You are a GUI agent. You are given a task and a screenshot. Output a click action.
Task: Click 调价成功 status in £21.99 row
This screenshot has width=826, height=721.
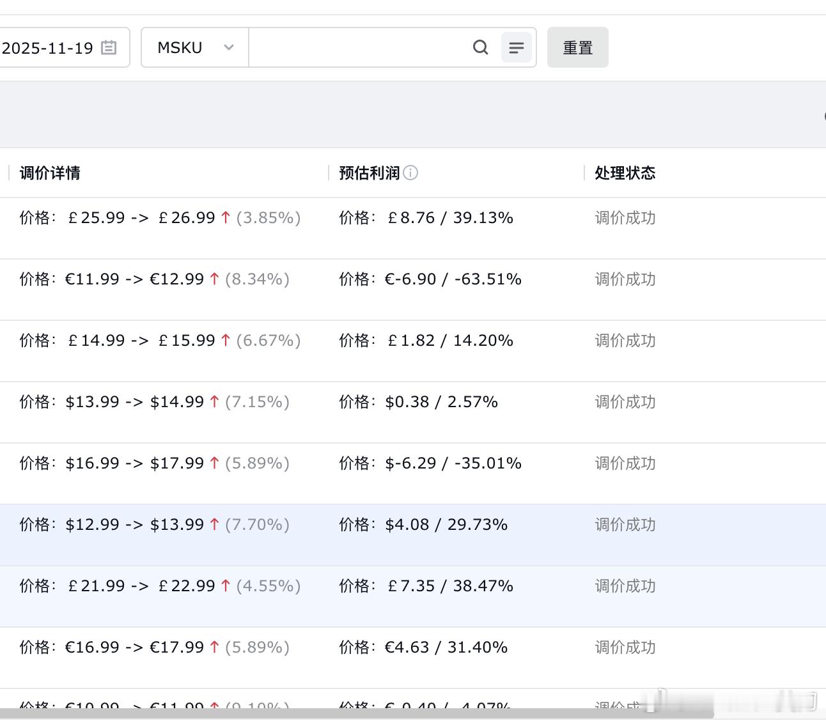[x=625, y=586]
